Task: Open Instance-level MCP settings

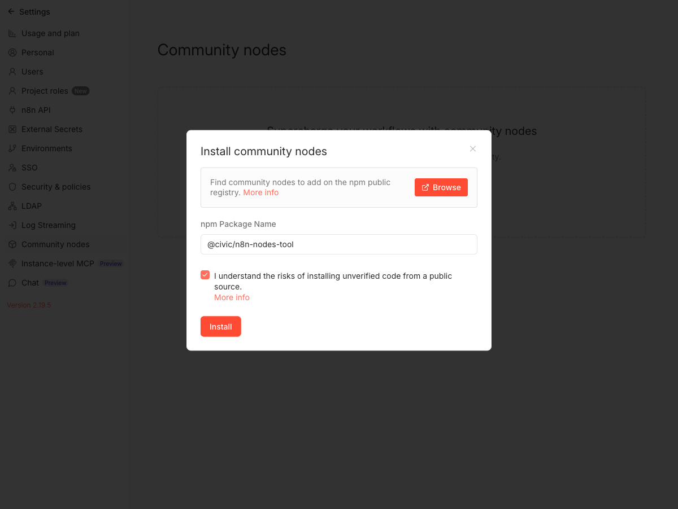Action: [58, 264]
